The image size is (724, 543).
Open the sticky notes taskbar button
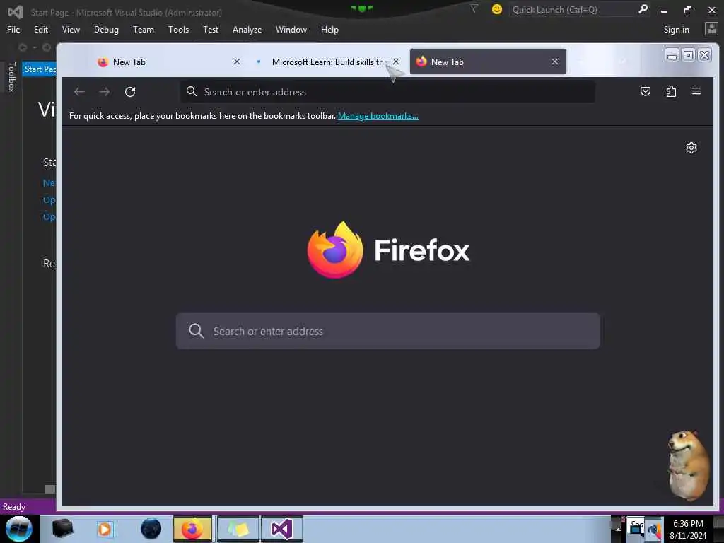coord(238,529)
